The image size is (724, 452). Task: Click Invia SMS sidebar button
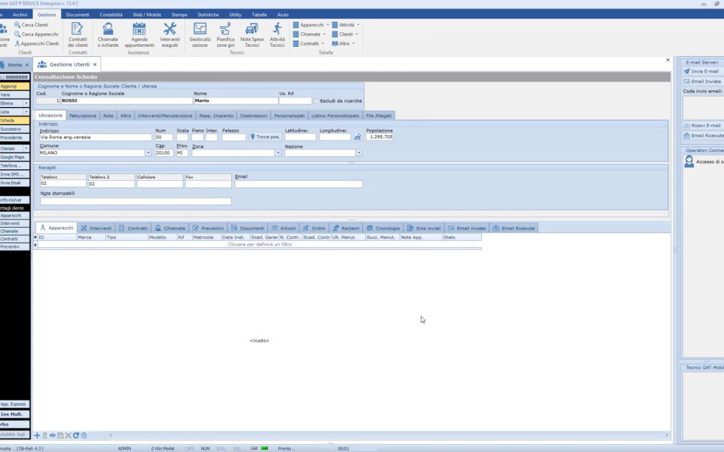[15, 174]
